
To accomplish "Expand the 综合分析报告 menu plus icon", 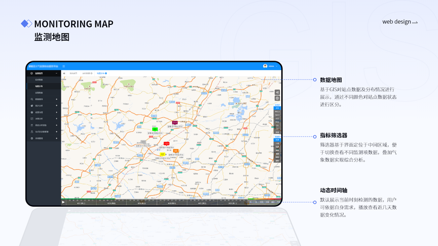I will tap(56, 125).
